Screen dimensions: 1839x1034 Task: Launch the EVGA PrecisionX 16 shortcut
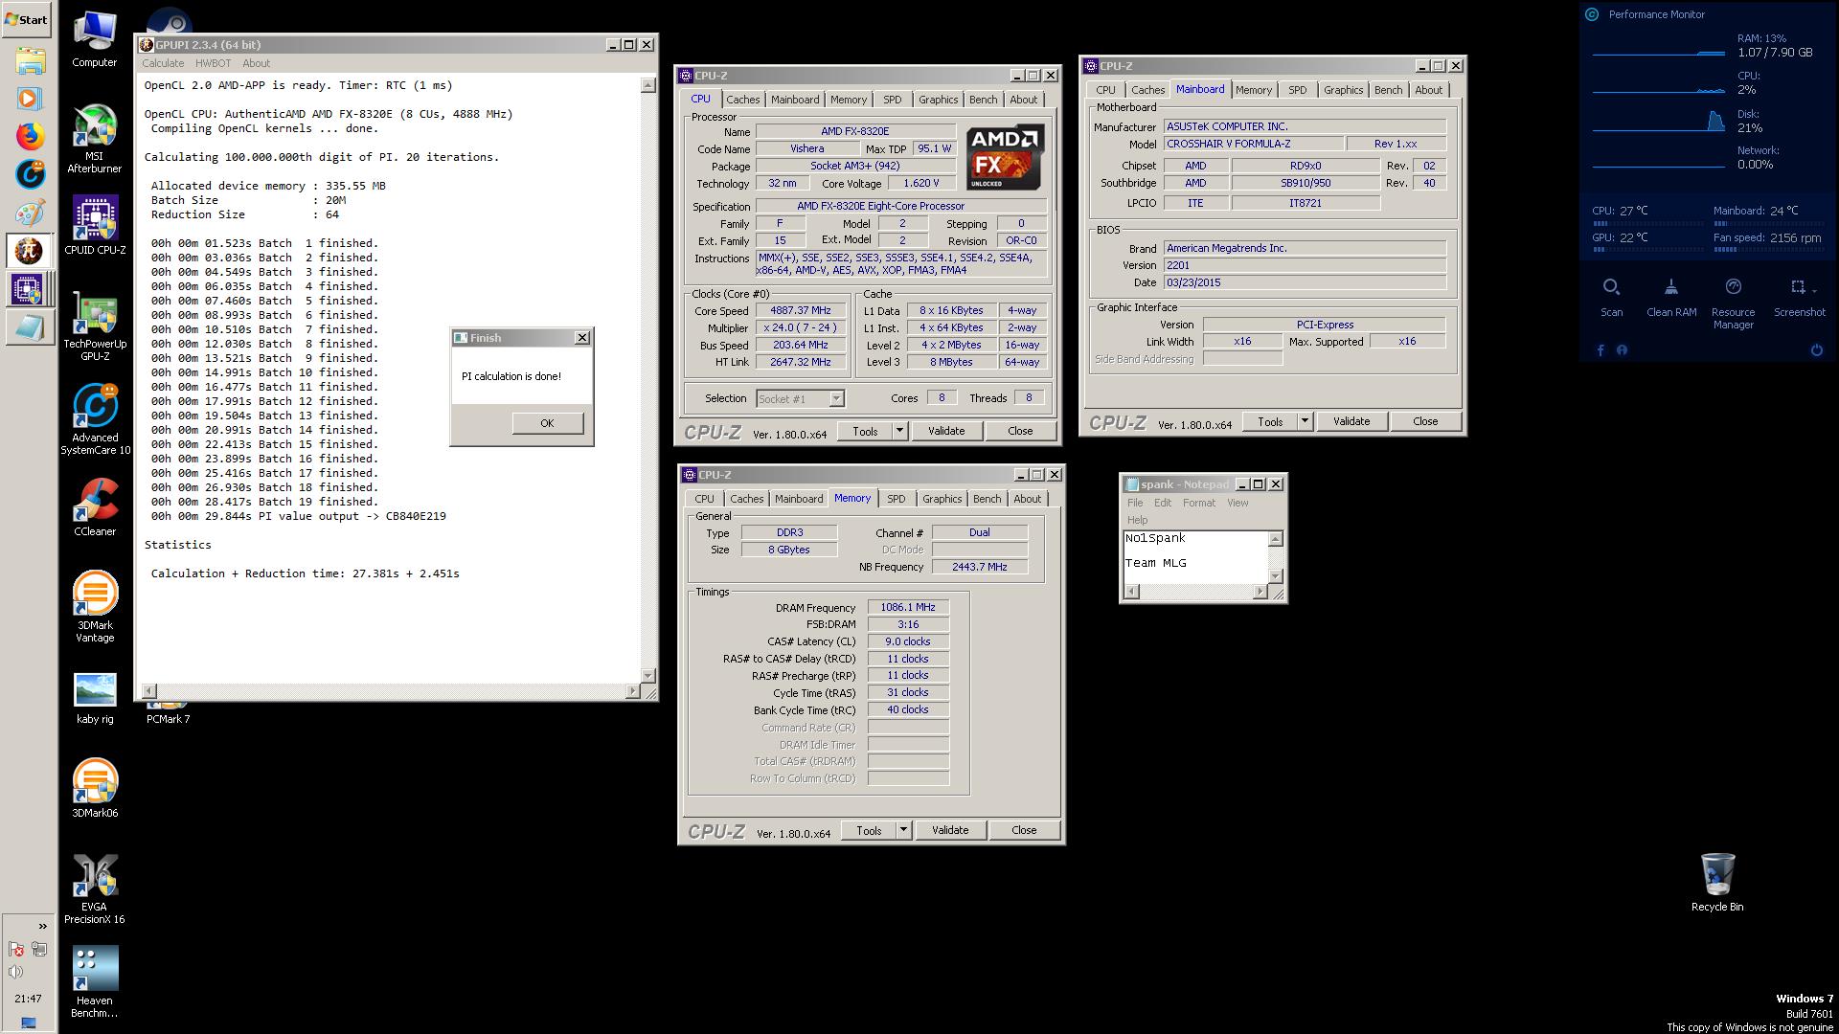click(95, 888)
